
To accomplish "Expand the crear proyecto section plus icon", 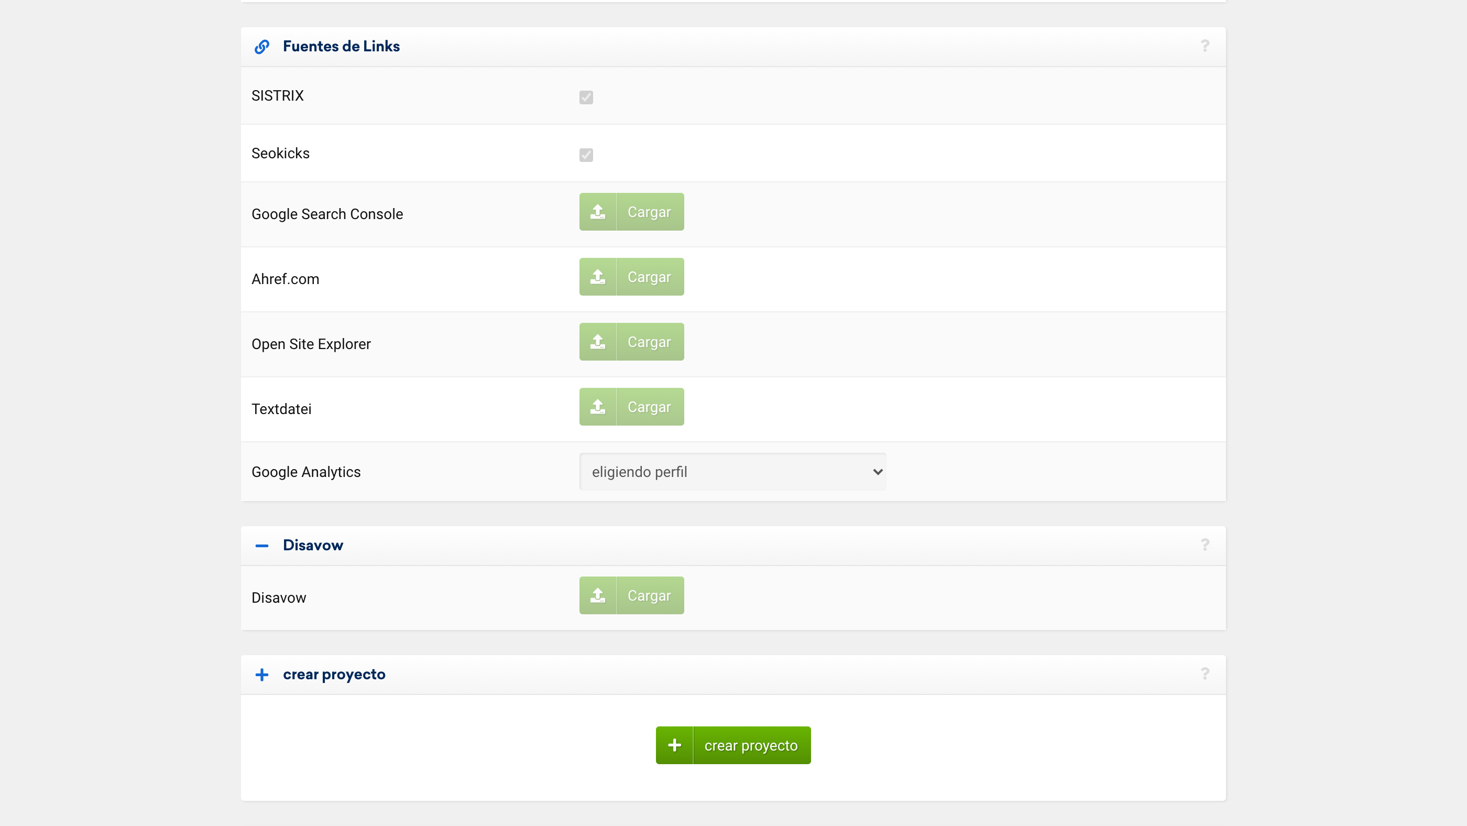I will click(262, 675).
